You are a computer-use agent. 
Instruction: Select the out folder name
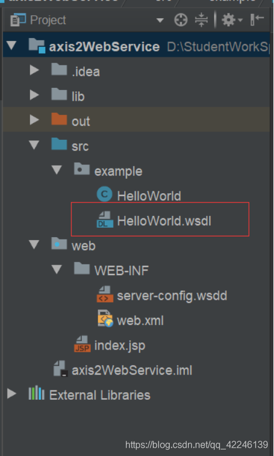(81, 121)
